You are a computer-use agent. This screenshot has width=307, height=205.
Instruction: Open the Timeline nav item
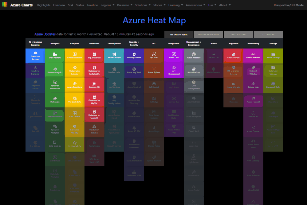(92, 5)
